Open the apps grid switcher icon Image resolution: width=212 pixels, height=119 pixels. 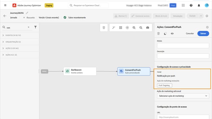tap(183, 5)
